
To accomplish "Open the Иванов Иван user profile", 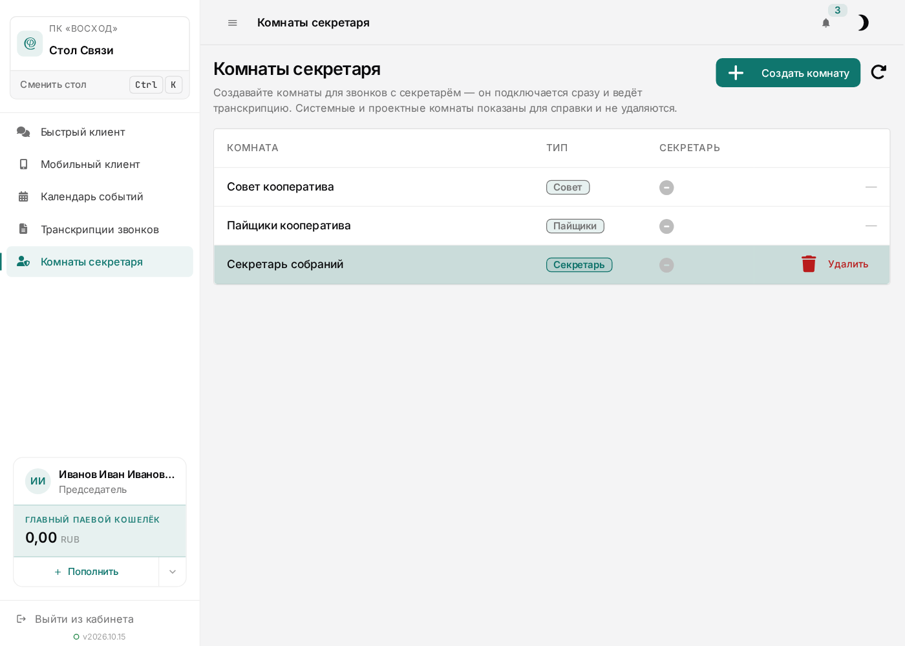I will pos(100,481).
